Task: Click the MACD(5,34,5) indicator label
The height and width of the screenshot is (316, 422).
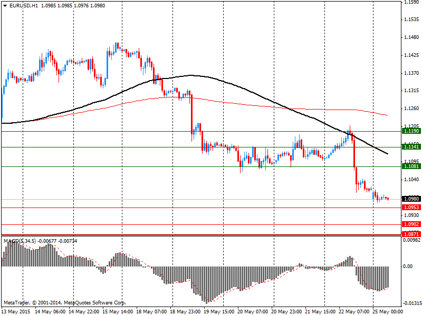Action: pyautogui.click(x=20, y=241)
